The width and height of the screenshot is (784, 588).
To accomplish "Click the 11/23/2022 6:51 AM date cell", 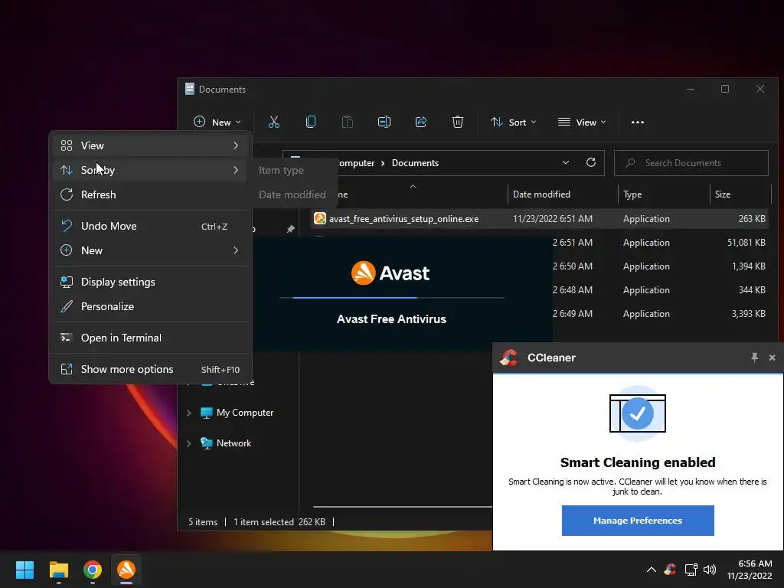I will [553, 219].
